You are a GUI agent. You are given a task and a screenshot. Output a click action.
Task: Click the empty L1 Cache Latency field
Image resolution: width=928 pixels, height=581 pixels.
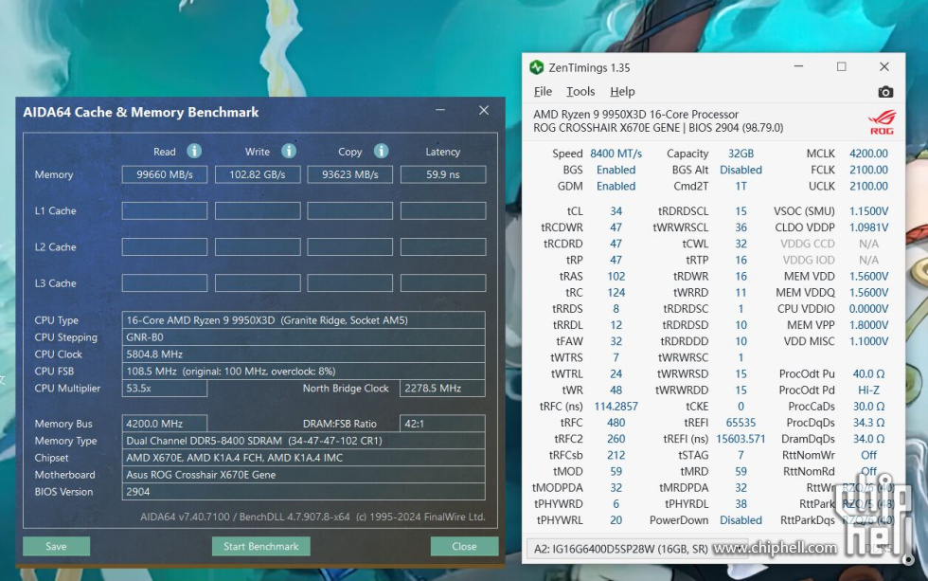[x=443, y=210]
